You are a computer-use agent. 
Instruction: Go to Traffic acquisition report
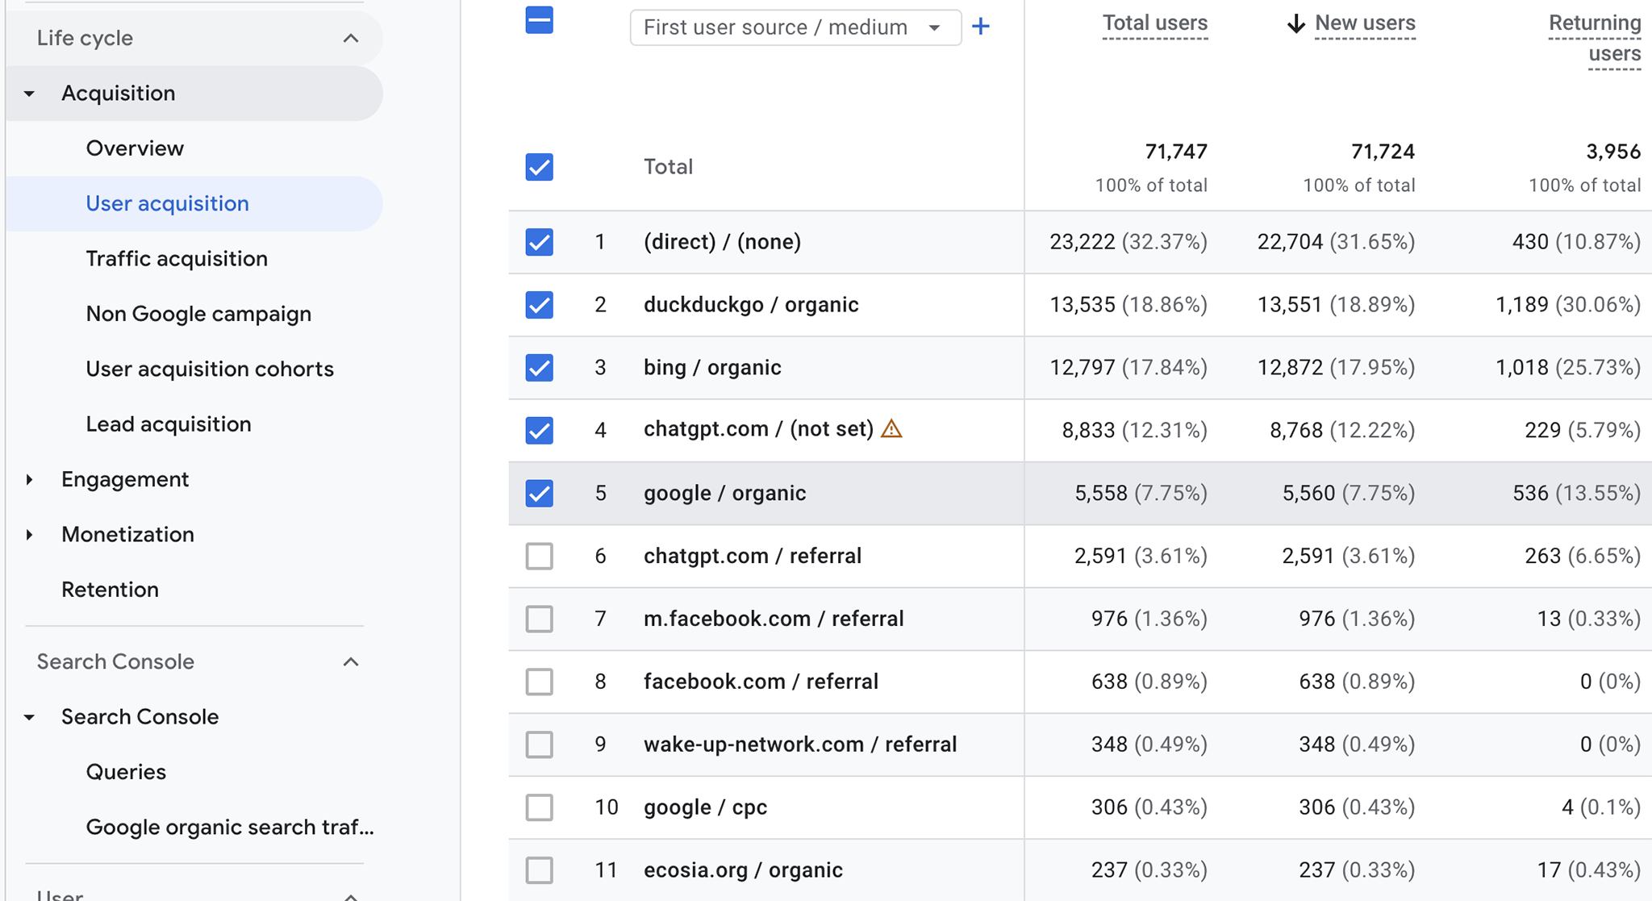pyautogui.click(x=177, y=259)
